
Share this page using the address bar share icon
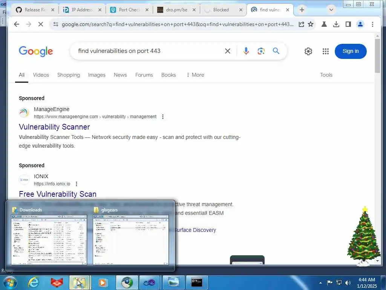pos(301,24)
